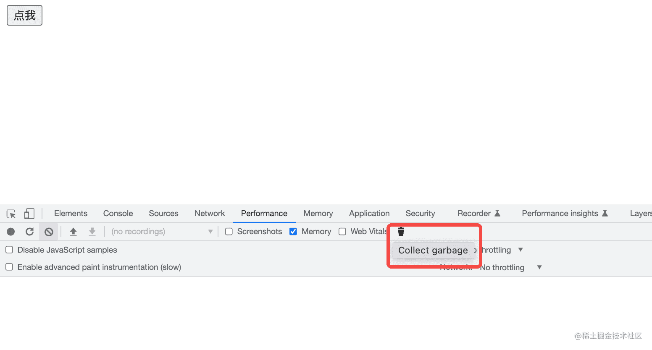
Task: Click the reload and profile icon
Action: point(29,232)
